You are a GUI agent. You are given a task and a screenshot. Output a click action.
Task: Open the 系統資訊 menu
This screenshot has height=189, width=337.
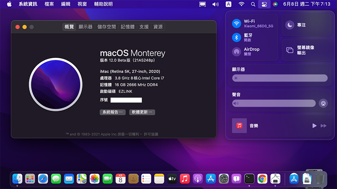pyautogui.click(x=28, y=4)
